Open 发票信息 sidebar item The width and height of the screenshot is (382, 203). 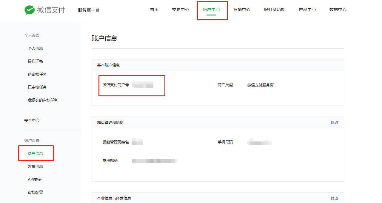(36, 166)
